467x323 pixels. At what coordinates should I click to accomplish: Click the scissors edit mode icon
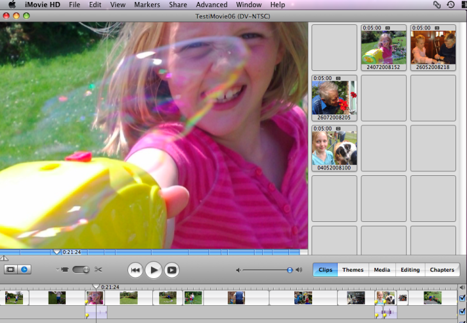coord(99,270)
